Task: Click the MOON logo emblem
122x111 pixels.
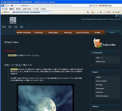Action: 13,20
